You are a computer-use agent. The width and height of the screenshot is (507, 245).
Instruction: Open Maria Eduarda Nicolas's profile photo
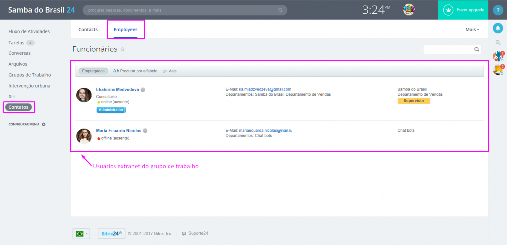point(84,136)
